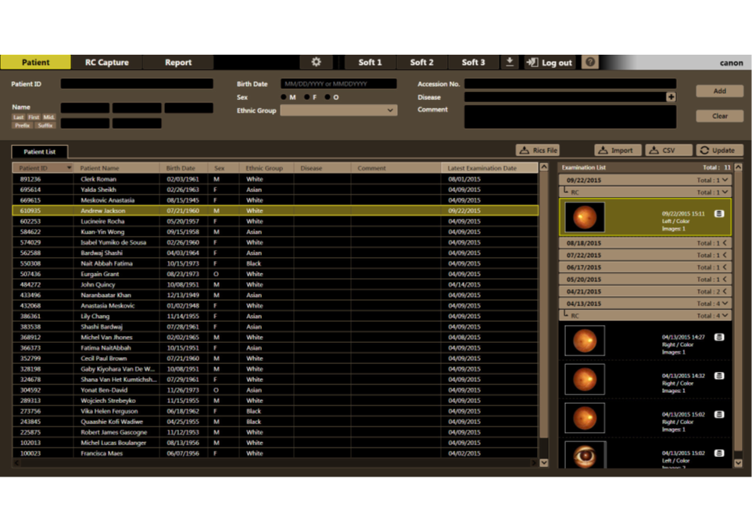
Task: Select the Patient List tab
Action: pos(40,152)
